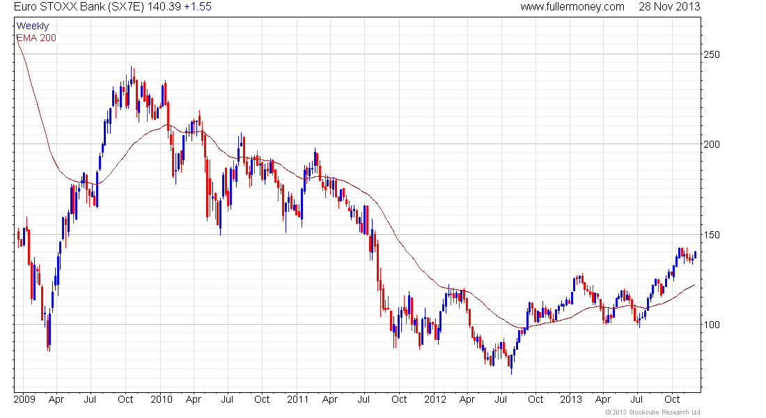Select the EMA 200 legend label

pyautogui.click(x=36, y=38)
